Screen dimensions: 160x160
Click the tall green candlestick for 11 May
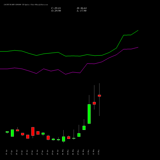pyautogui.click(x=89, y=114)
